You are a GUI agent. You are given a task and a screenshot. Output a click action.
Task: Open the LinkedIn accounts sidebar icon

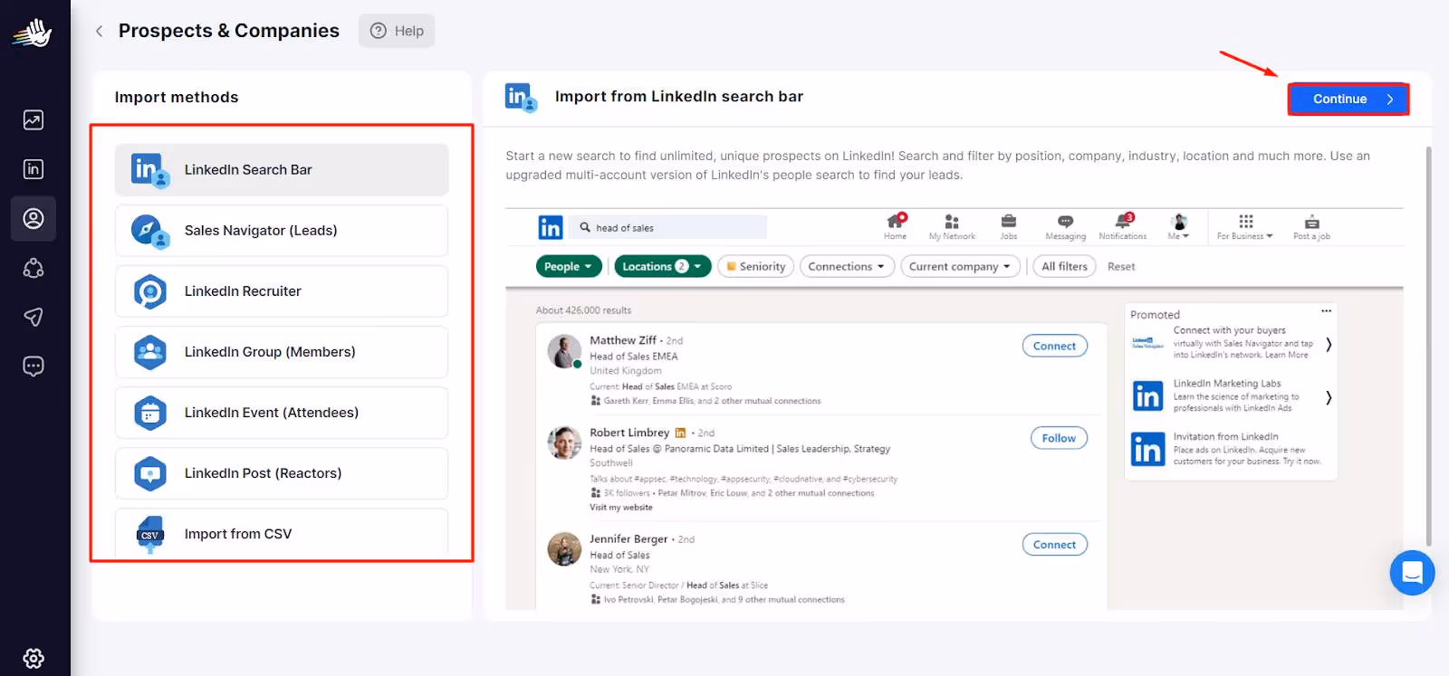[x=34, y=169]
